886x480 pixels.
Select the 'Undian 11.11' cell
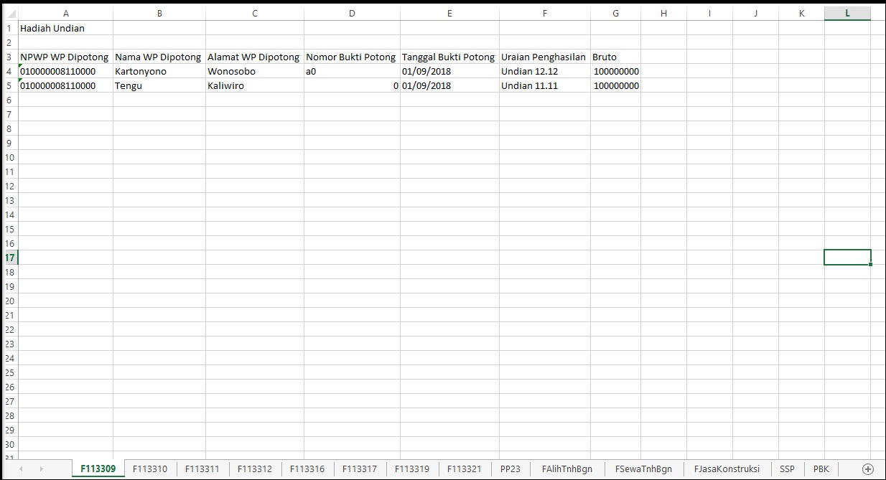tap(545, 85)
